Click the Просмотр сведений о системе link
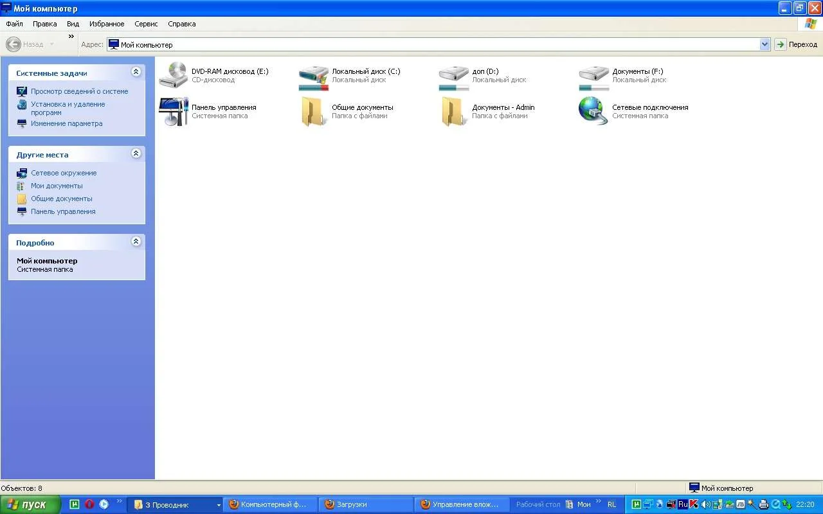 tap(80, 91)
